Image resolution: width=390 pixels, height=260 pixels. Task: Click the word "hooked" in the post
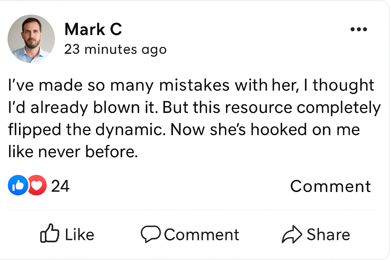pyautogui.click(x=278, y=130)
